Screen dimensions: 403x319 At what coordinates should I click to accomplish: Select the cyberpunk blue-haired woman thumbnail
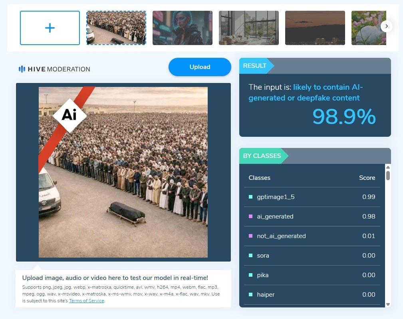(x=183, y=28)
